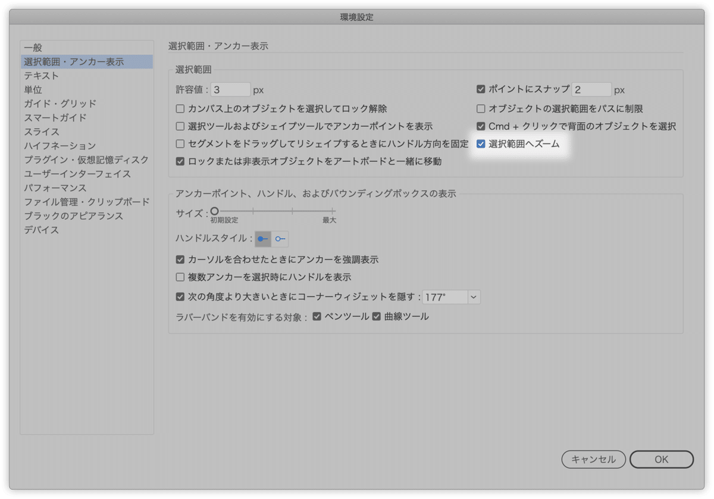
Task: Click the 177° angle value field
Action: coord(445,297)
